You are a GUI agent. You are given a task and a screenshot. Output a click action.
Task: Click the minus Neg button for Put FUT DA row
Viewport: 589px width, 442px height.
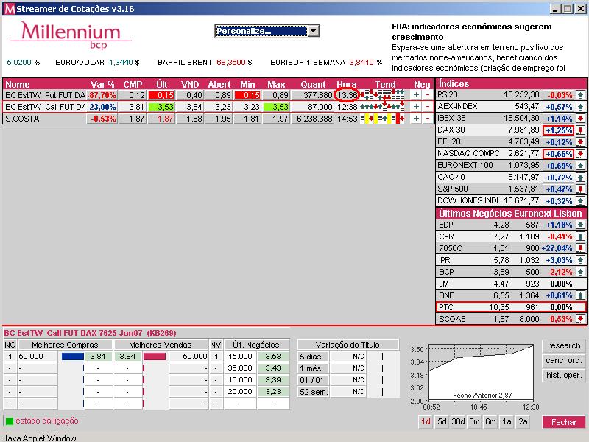(x=428, y=95)
